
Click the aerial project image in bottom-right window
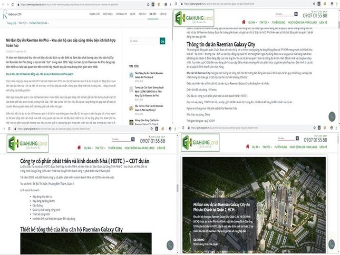(254, 205)
